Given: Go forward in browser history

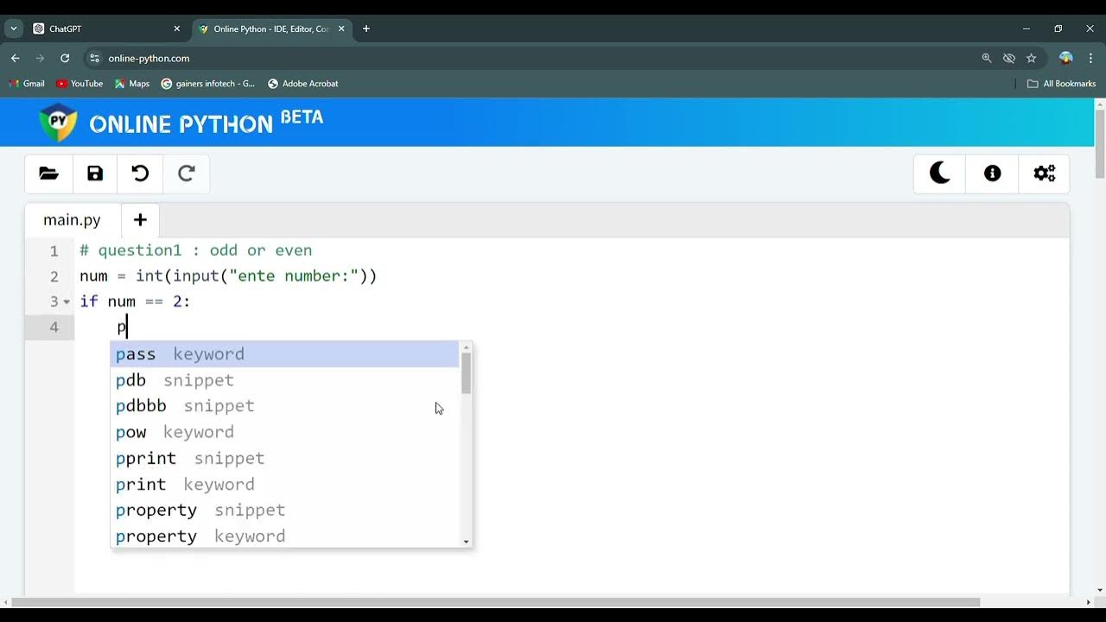Looking at the screenshot, I should (x=40, y=58).
